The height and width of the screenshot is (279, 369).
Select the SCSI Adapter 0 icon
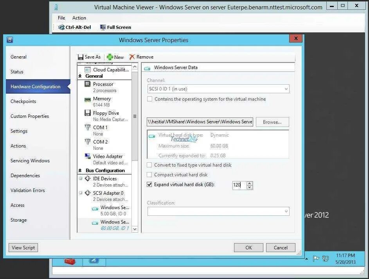(88, 193)
